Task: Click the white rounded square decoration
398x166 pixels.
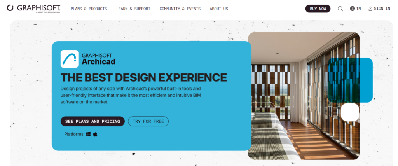Action: (350, 112)
